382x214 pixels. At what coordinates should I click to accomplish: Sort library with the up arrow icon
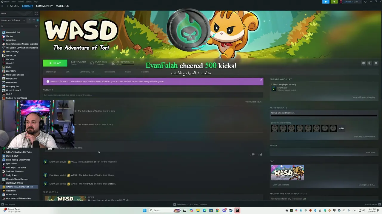tap(29, 20)
